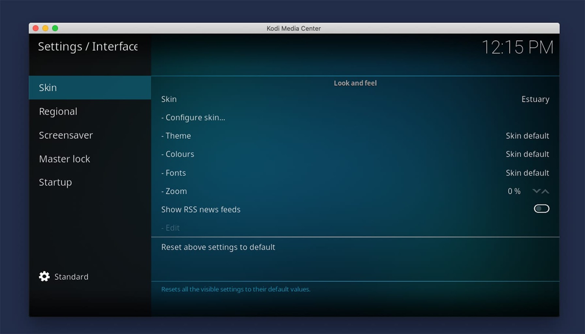Click the Zoom setting label
This screenshot has width=585, height=334.
click(174, 191)
